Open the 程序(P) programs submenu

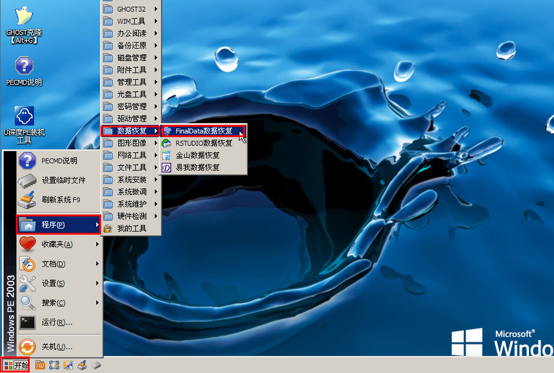(59, 224)
